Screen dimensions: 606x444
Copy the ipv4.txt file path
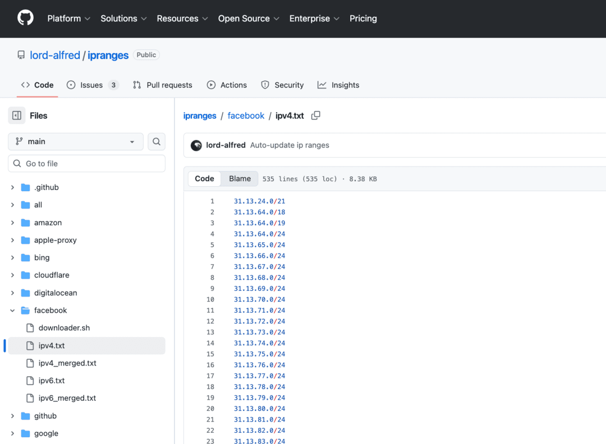(x=315, y=115)
